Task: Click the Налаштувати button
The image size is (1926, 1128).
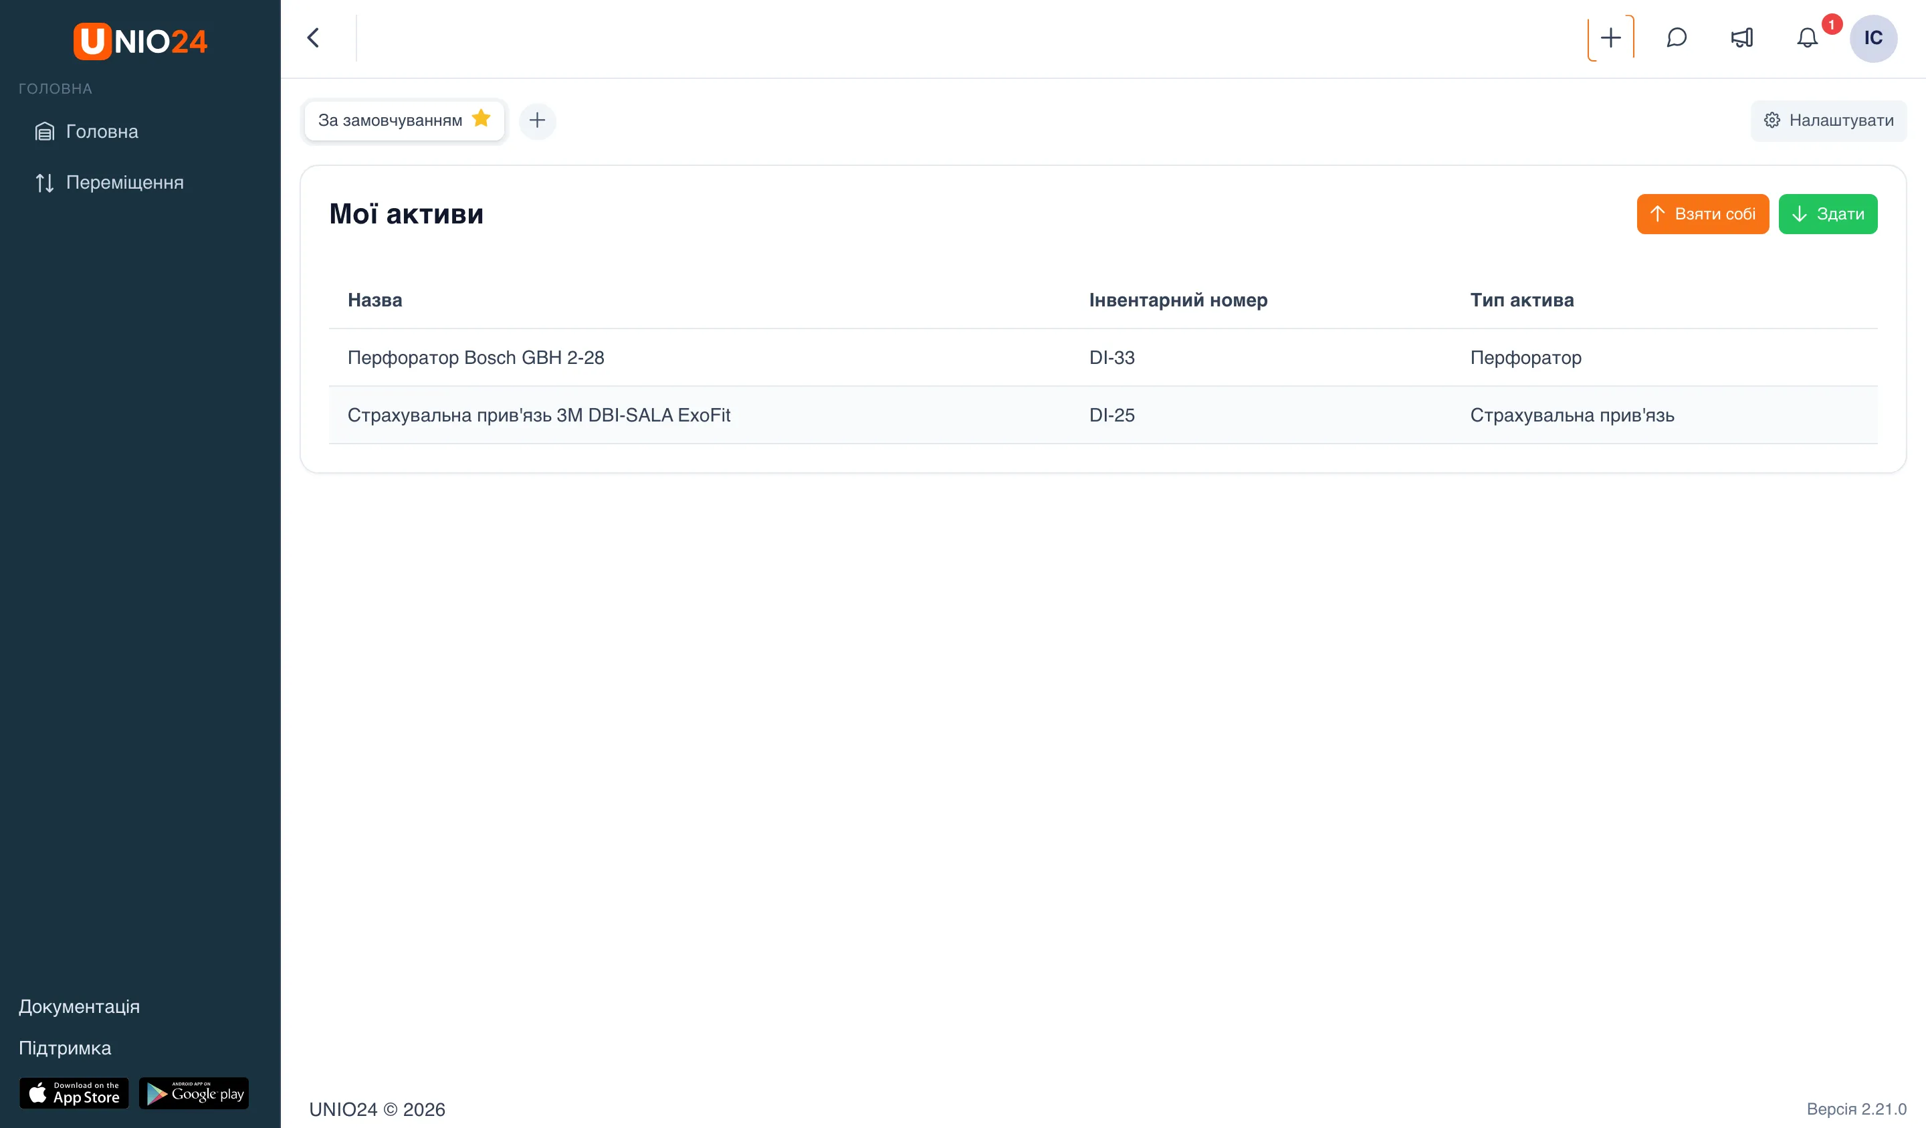Action: [x=1828, y=120]
